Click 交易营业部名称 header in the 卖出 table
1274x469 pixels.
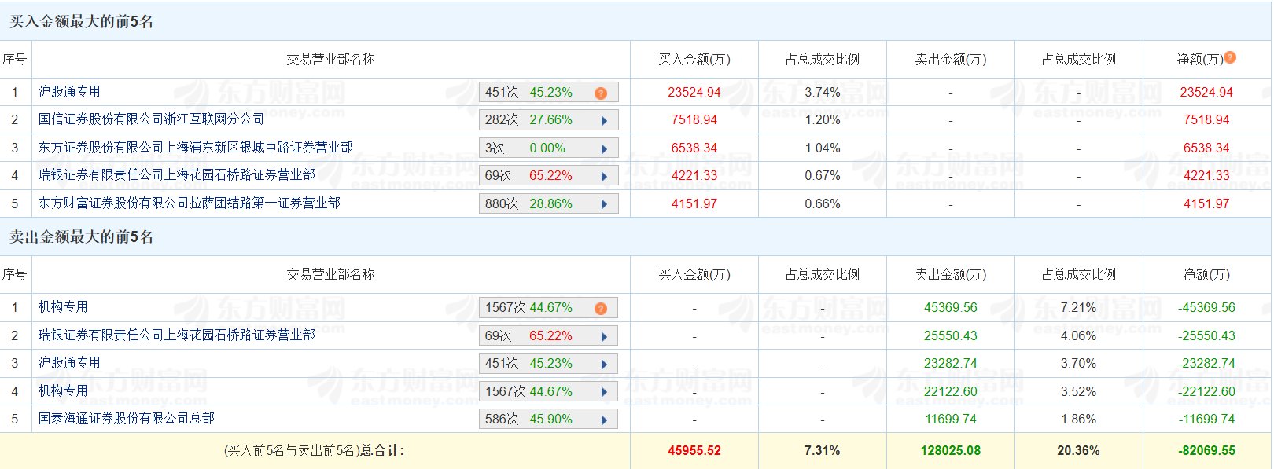[330, 275]
